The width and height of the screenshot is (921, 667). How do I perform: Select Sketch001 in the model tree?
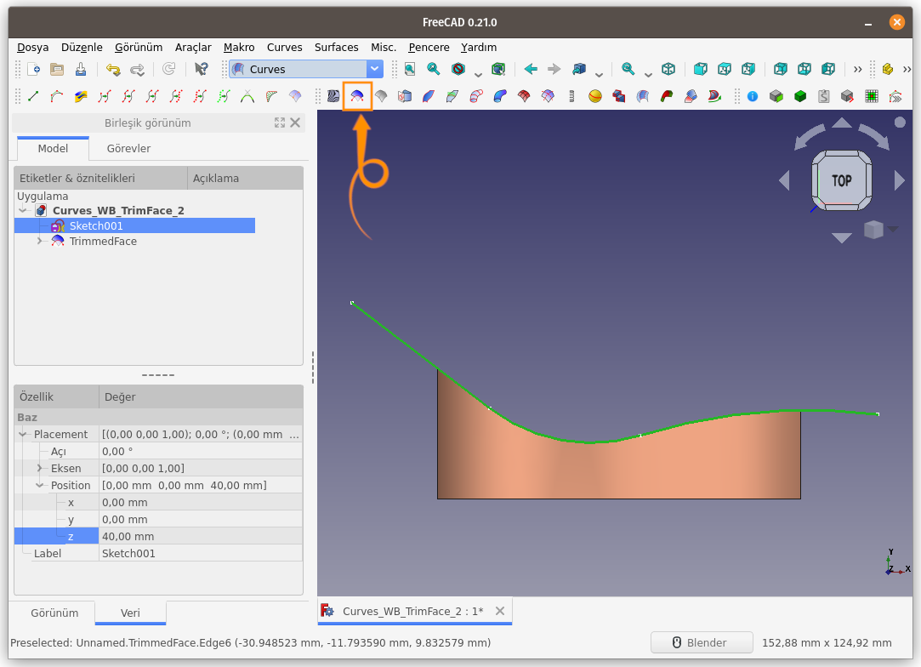[x=95, y=226]
